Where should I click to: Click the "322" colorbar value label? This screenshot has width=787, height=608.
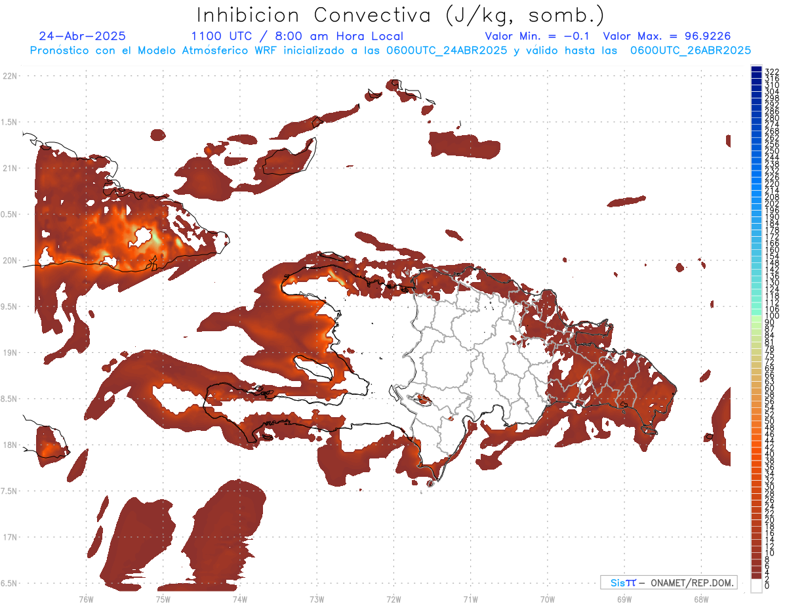tap(772, 71)
